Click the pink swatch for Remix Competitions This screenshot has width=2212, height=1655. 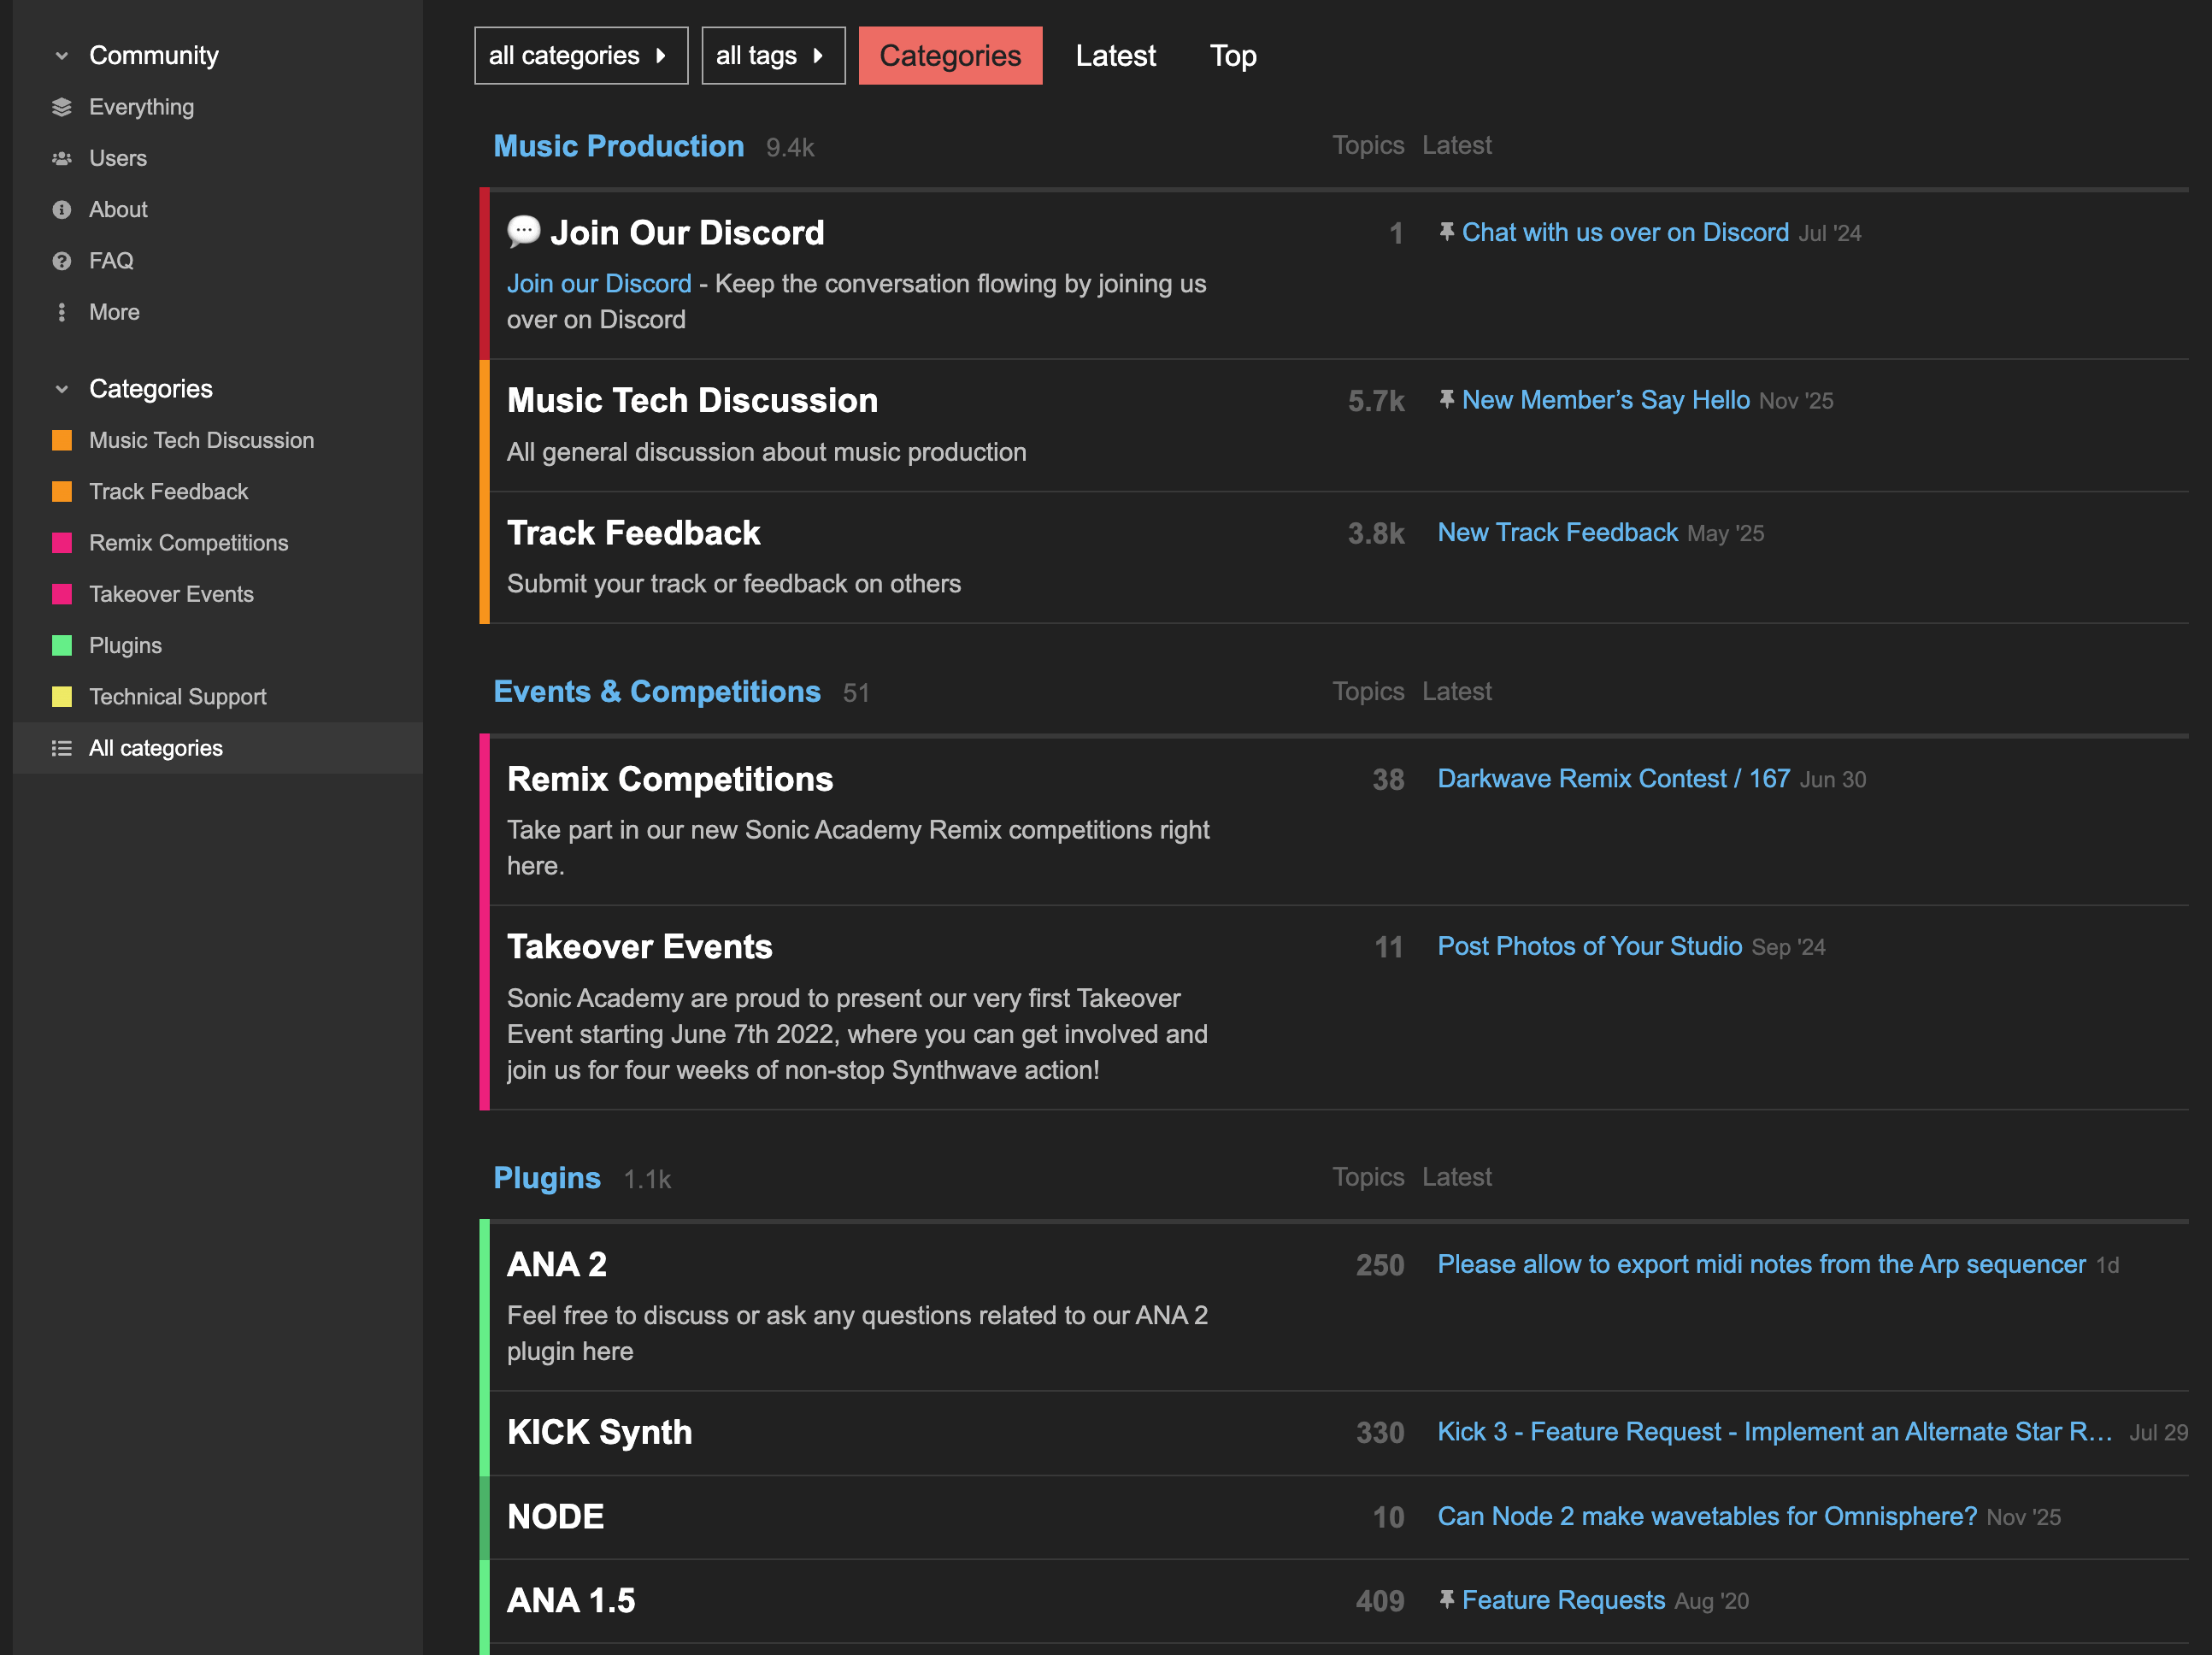click(62, 543)
